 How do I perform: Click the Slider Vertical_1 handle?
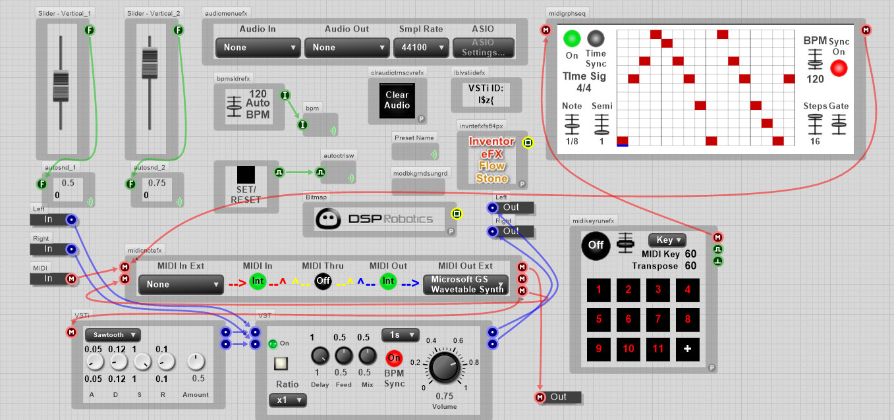(61, 87)
